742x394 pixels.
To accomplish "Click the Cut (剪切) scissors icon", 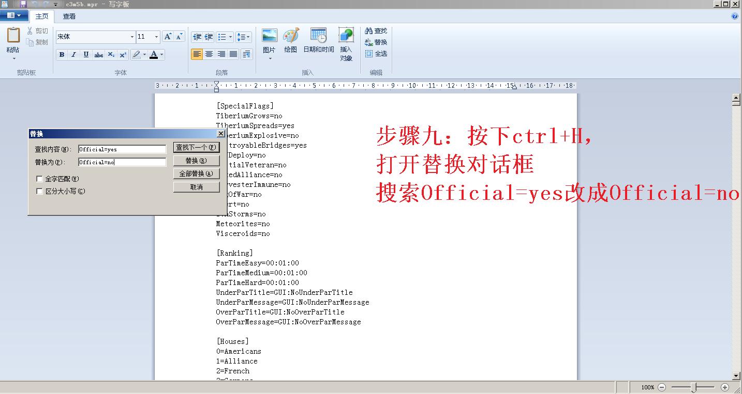I will coord(30,31).
